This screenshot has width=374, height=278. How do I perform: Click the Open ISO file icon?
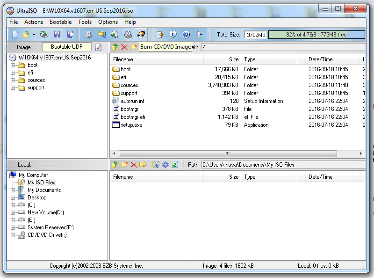pyautogui.click(x=26, y=35)
